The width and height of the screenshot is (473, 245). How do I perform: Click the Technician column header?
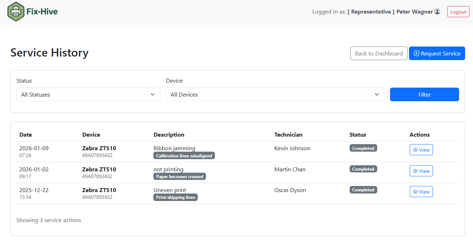pos(288,135)
